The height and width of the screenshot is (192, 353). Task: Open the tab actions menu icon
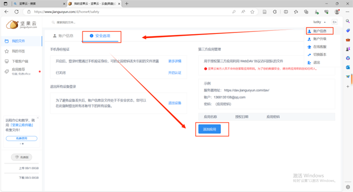6,4
